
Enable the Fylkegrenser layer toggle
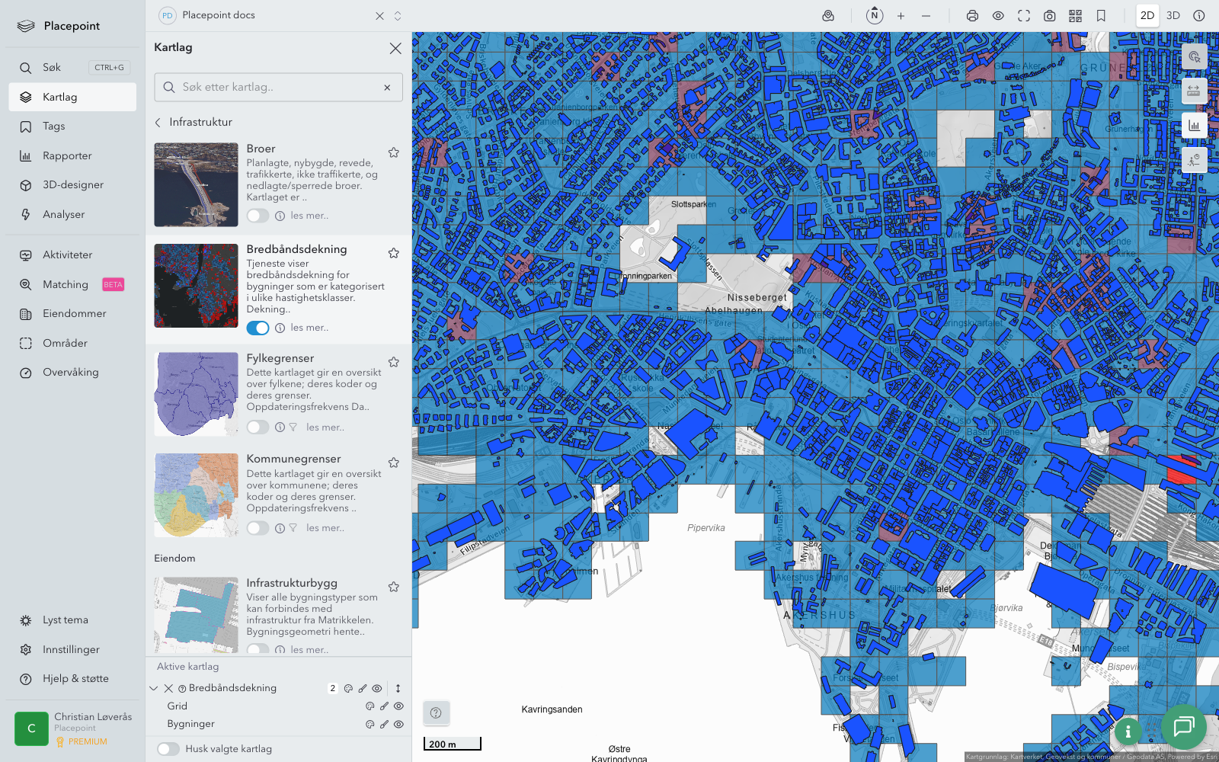[258, 427]
